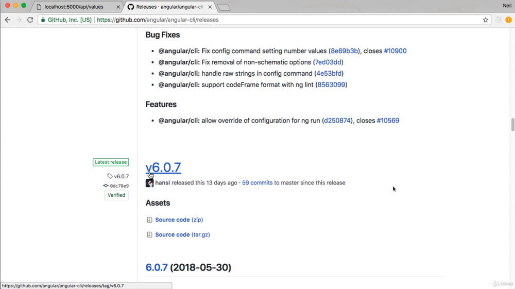The image size is (515, 289).
Task: Open hansl's profile name link
Action: point(163,182)
